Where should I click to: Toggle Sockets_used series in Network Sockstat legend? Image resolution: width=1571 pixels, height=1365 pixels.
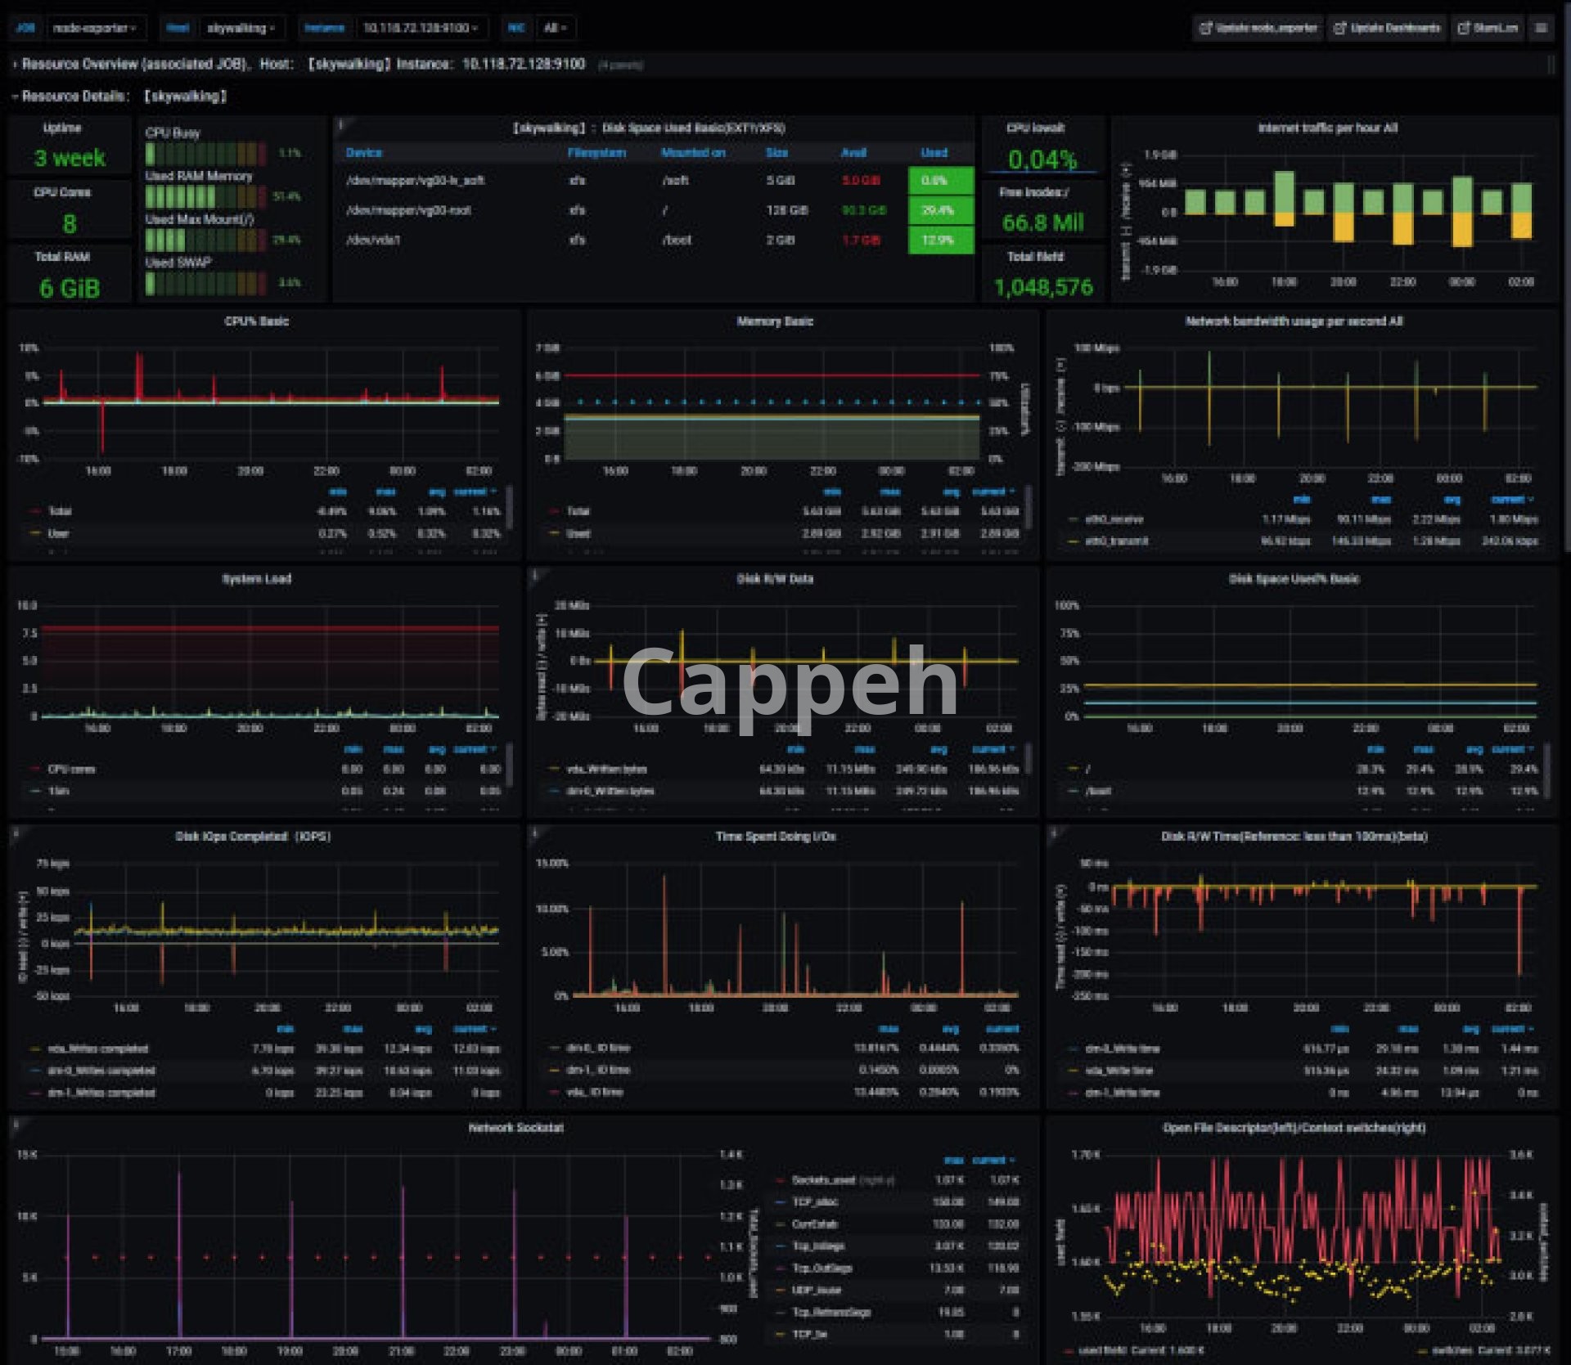823,1180
